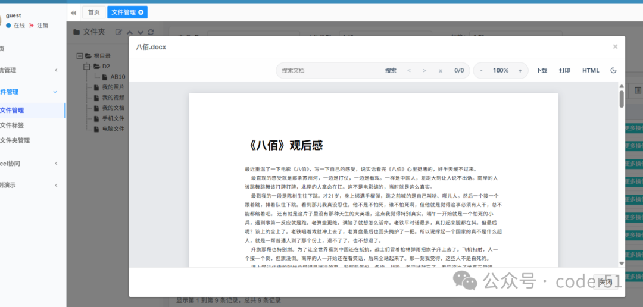Print the document via 打印
The width and height of the screenshot is (643, 307).
coord(564,70)
